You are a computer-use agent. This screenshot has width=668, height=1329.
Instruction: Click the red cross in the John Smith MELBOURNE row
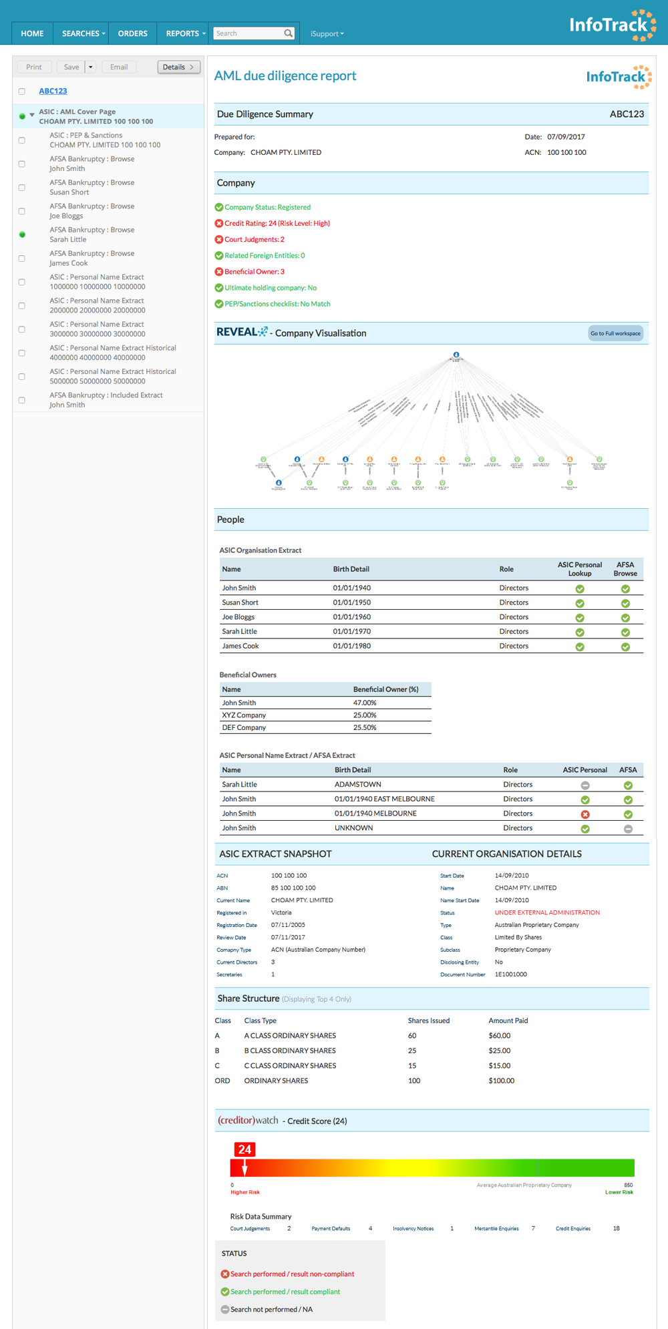tap(585, 815)
